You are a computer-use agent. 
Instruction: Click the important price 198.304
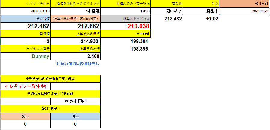[x=139, y=41]
